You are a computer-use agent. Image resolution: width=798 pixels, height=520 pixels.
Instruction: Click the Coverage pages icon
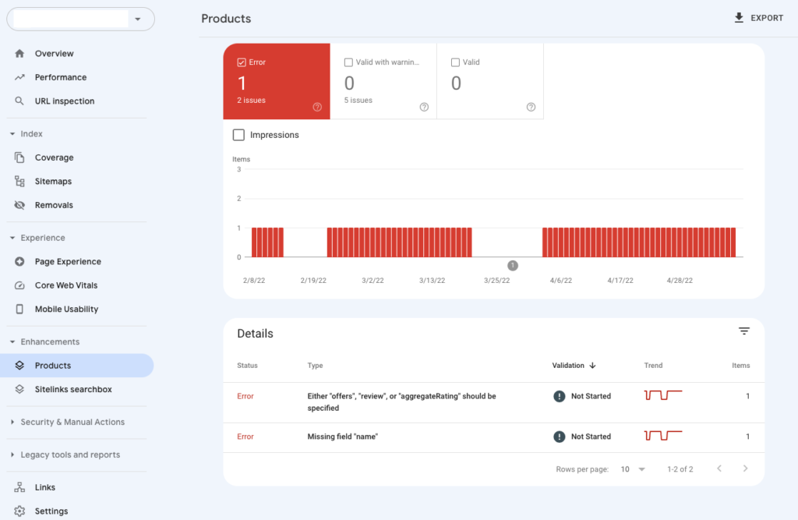point(19,157)
